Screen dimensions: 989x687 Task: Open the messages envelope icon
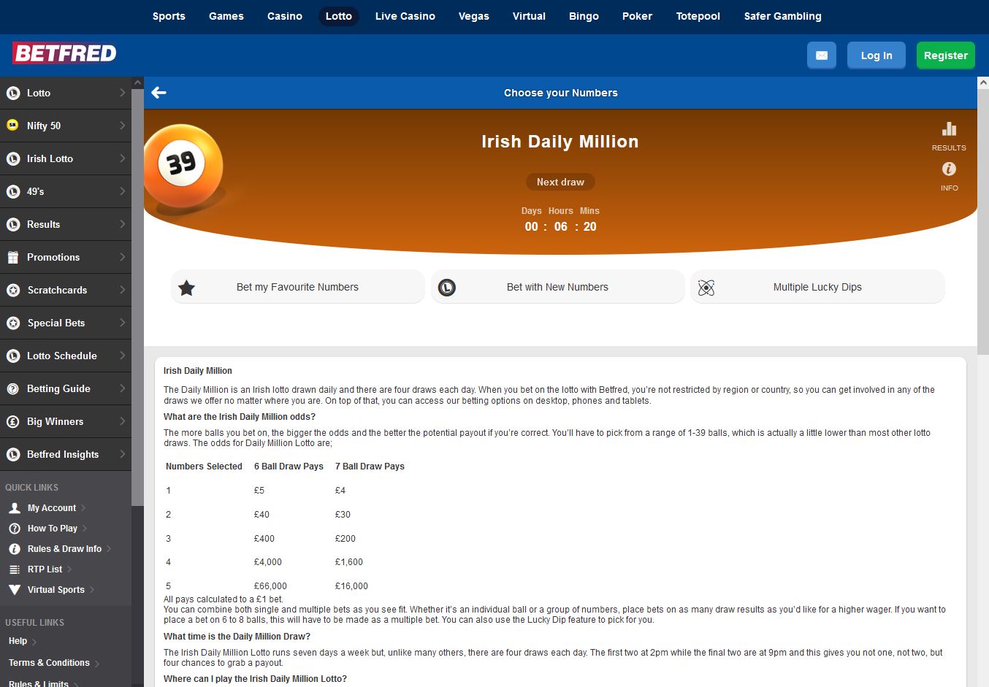click(822, 55)
